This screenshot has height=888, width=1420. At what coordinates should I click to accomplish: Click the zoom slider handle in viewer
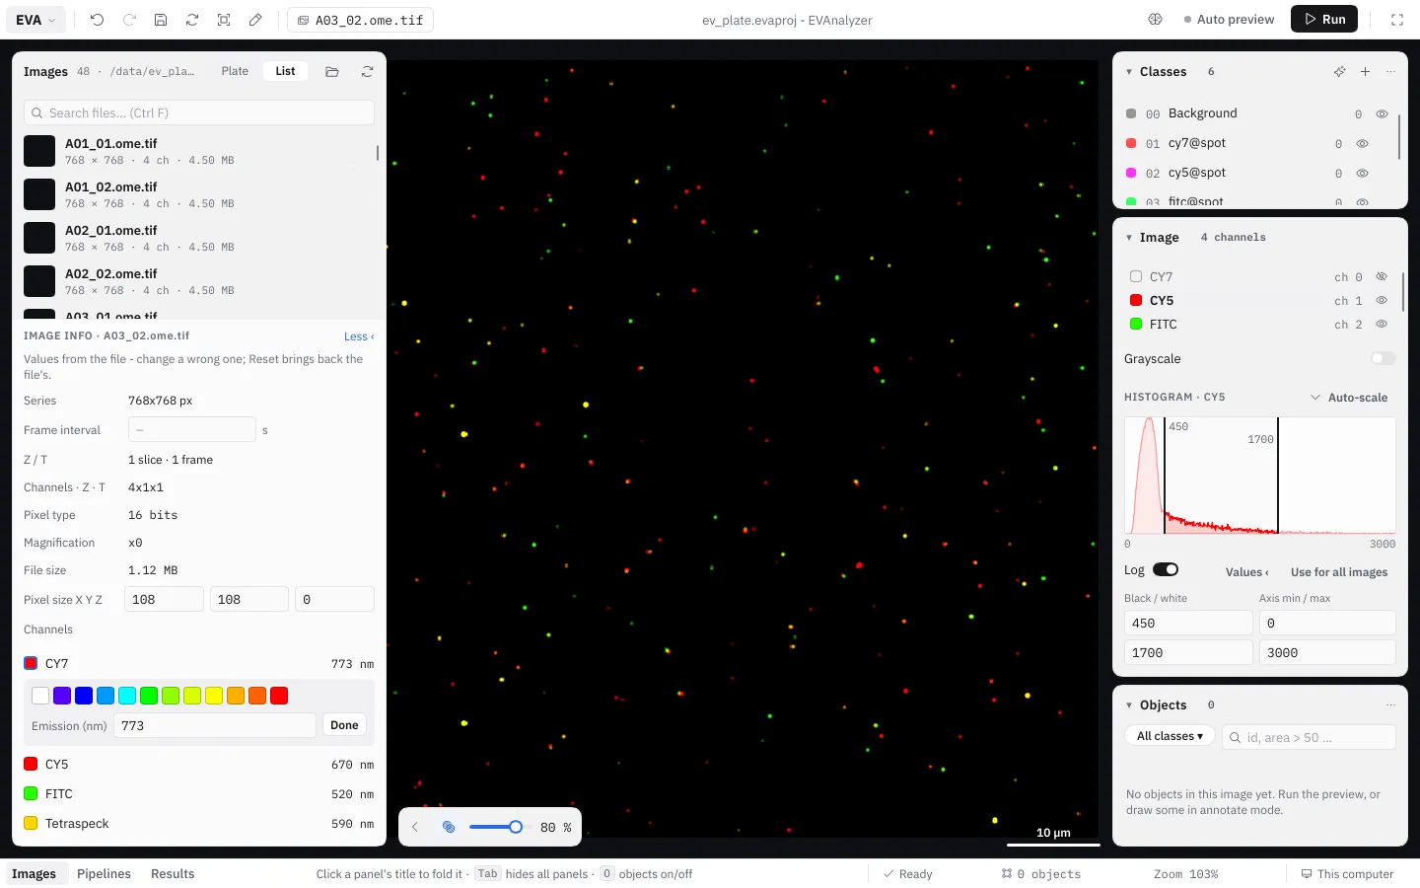[x=515, y=827]
